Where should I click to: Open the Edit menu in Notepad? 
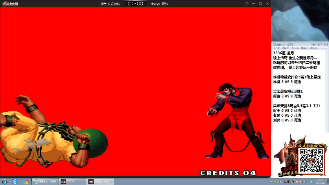click(x=286, y=48)
